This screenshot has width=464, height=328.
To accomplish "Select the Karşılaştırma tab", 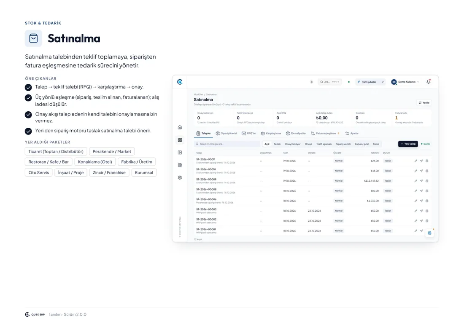I will pyautogui.click(x=271, y=133).
